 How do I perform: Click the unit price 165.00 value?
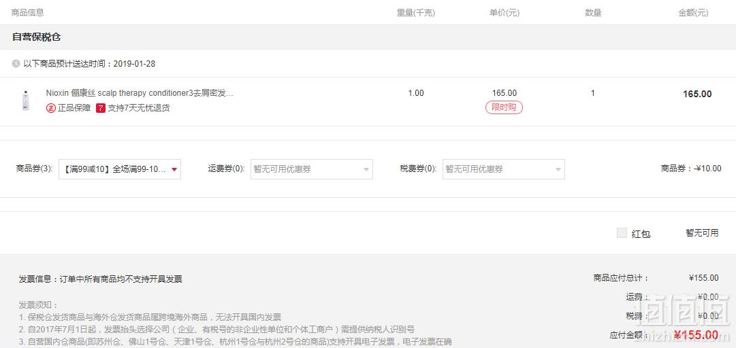coord(504,93)
